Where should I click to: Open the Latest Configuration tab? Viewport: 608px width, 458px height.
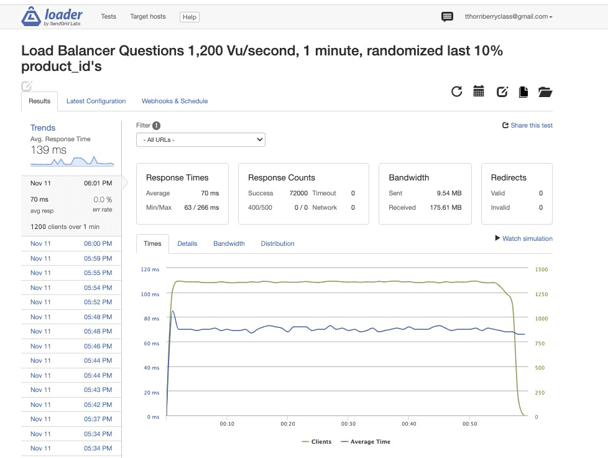pyautogui.click(x=96, y=101)
